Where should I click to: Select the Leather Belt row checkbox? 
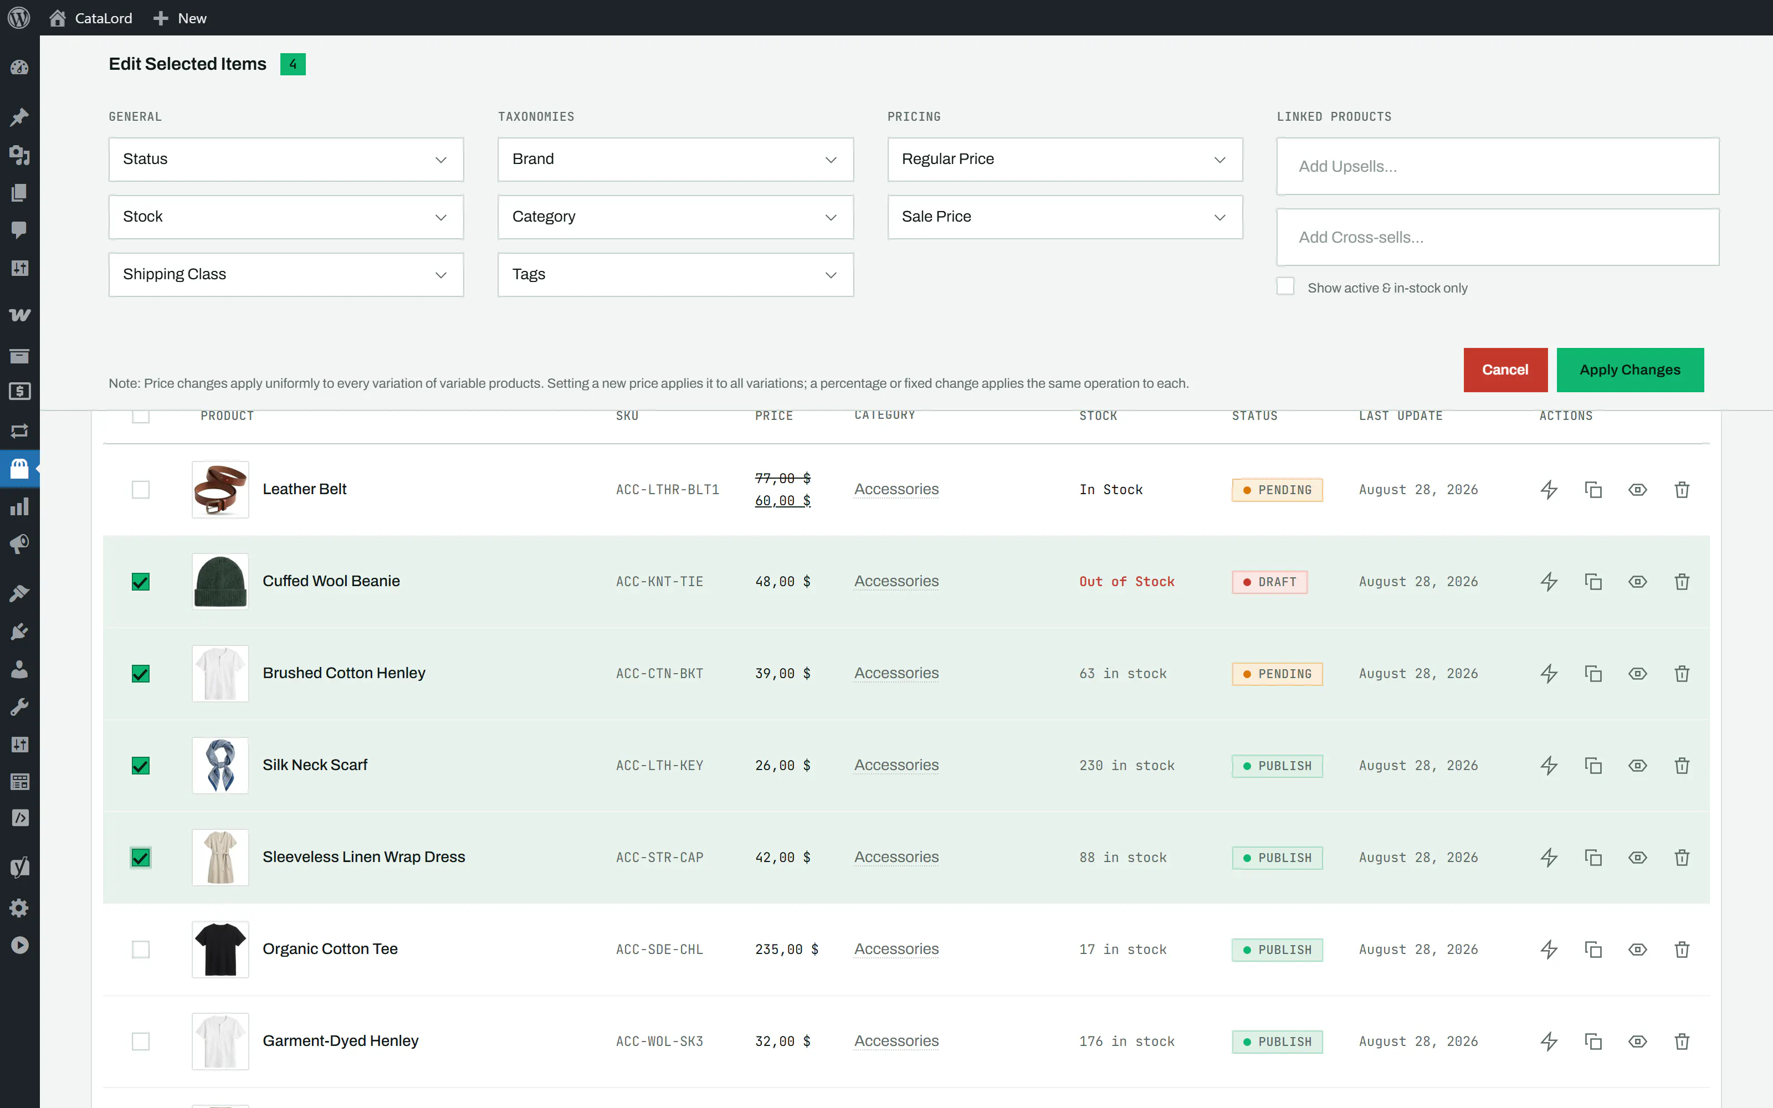click(141, 490)
